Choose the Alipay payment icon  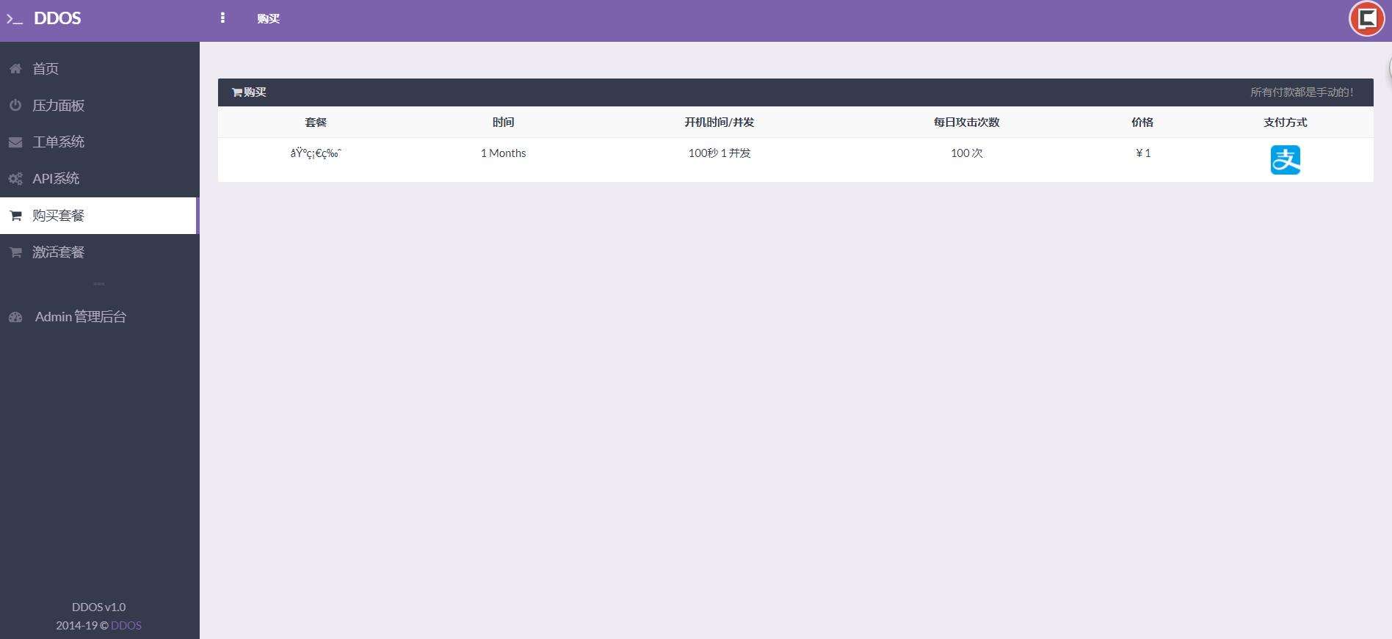coord(1285,160)
